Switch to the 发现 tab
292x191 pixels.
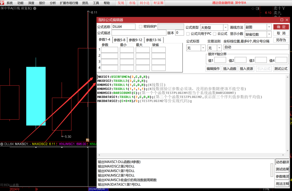(121, 3)
